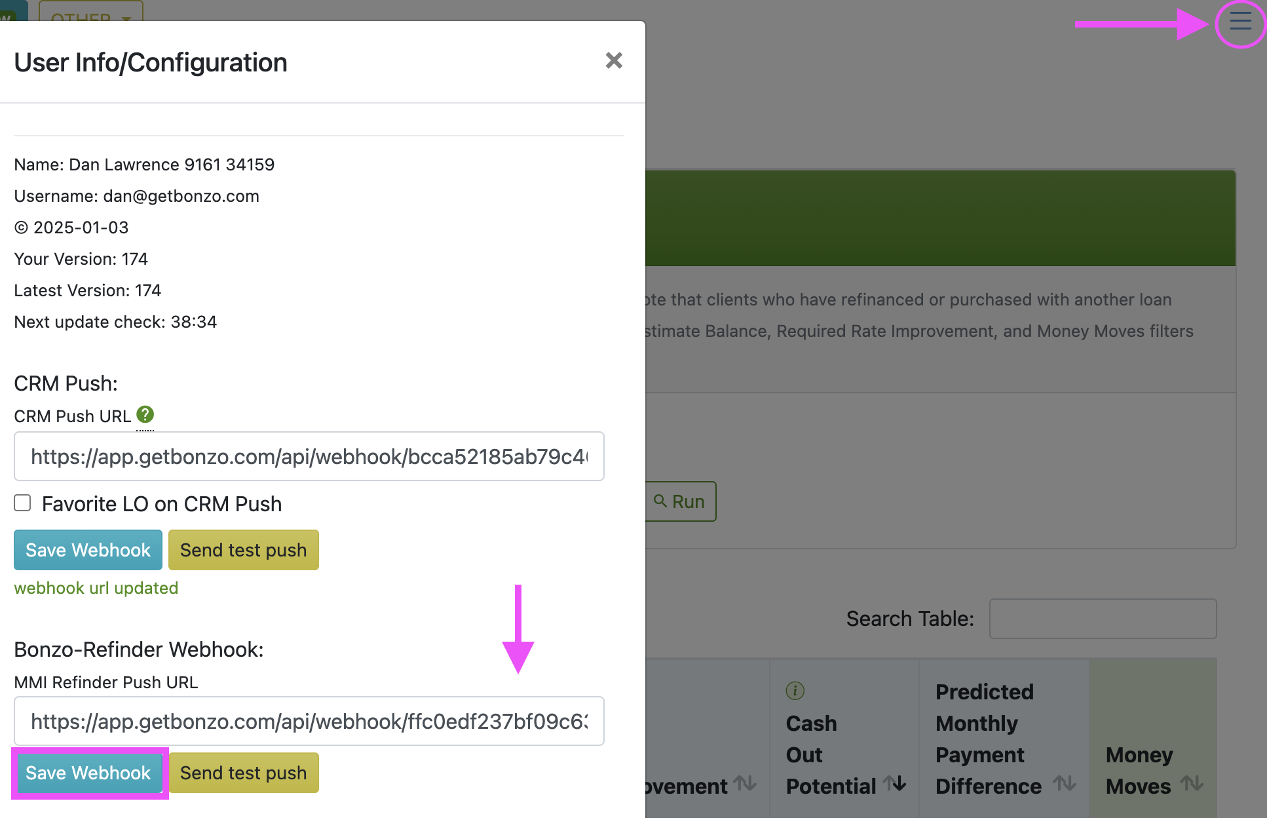Close the User Info/Configuration dialog

(x=614, y=61)
